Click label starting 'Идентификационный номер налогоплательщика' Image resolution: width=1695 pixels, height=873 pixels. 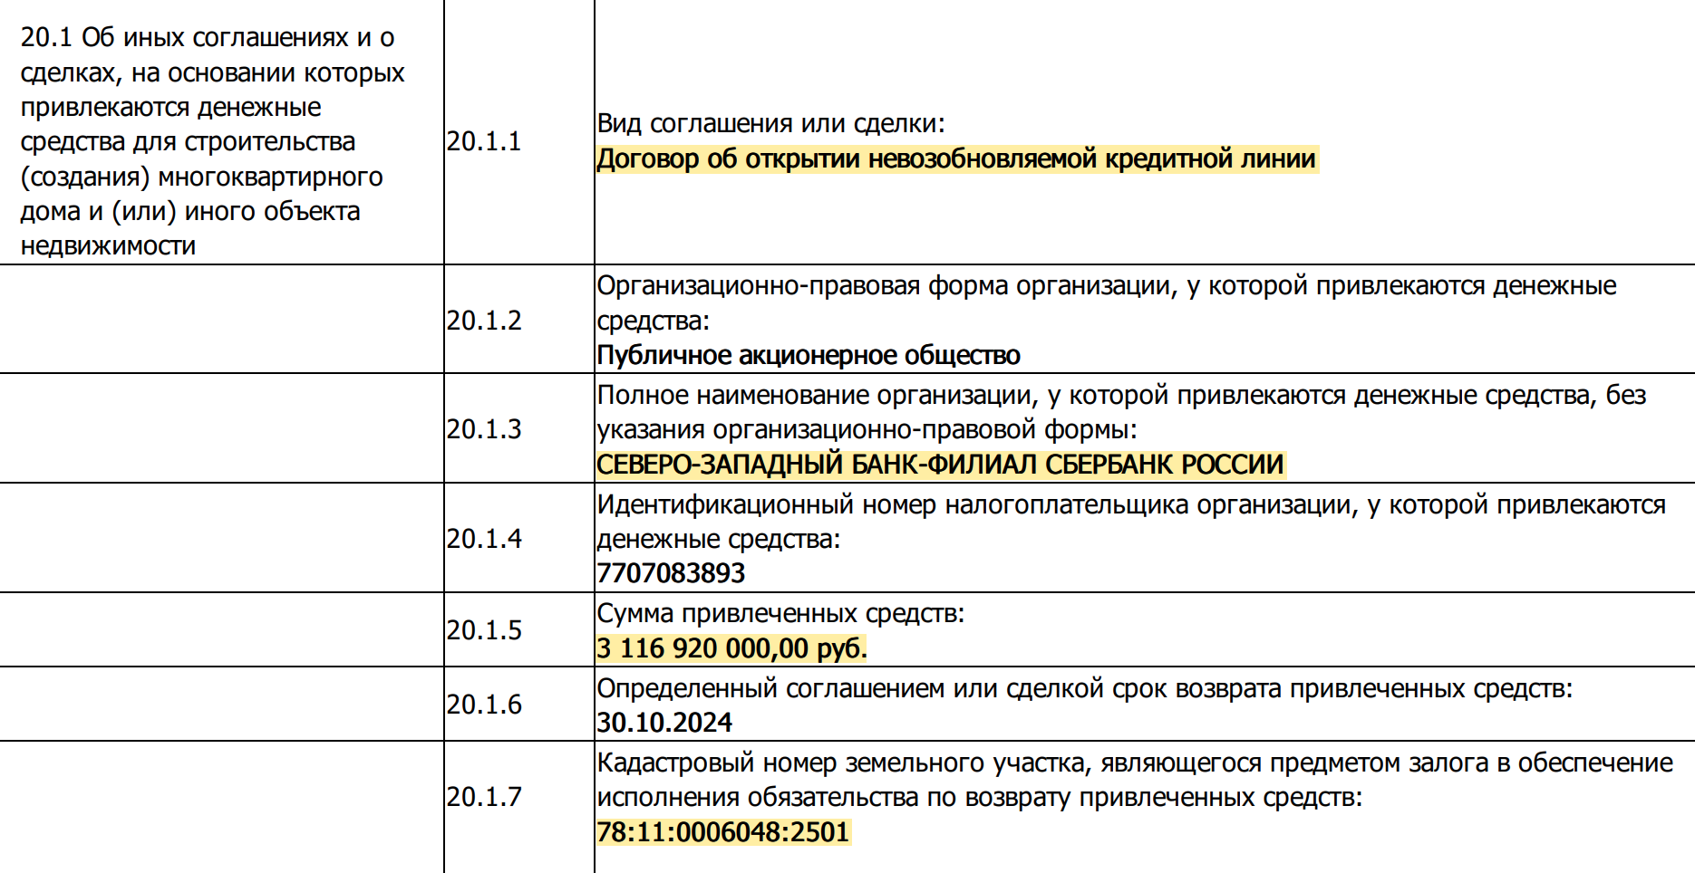pos(1131,522)
